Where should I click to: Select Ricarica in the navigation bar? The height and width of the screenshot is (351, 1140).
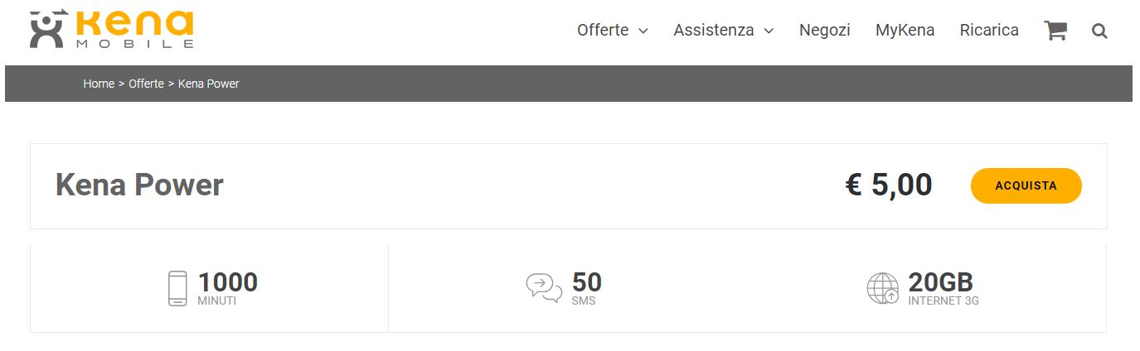[x=989, y=31]
